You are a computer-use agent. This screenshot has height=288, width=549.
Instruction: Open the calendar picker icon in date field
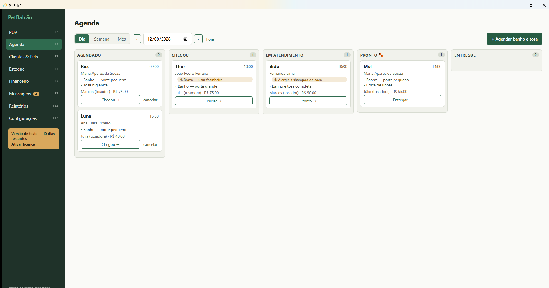click(x=185, y=39)
